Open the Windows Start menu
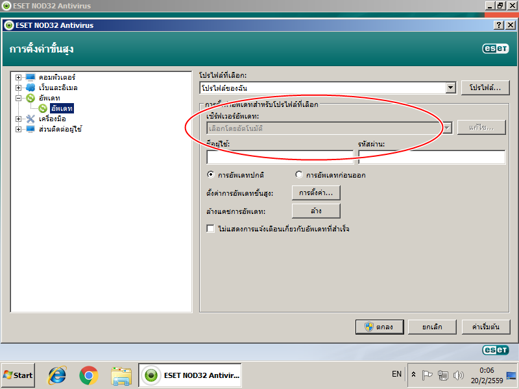Screen dimensions: 519x389 18,375
